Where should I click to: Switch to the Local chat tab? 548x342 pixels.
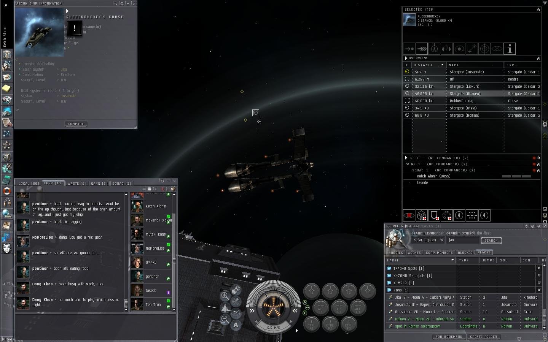pos(29,183)
